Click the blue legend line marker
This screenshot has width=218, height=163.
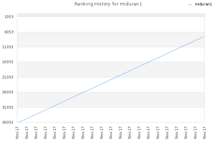(x=190, y=5)
